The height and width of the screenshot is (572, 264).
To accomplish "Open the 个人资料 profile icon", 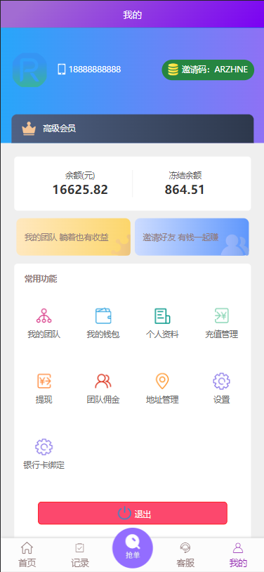I will (x=162, y=316).
